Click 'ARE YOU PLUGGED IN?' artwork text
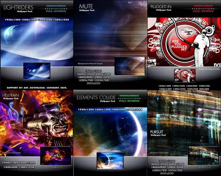This screenshot has width=221, height=176. [x=179, y=45]
